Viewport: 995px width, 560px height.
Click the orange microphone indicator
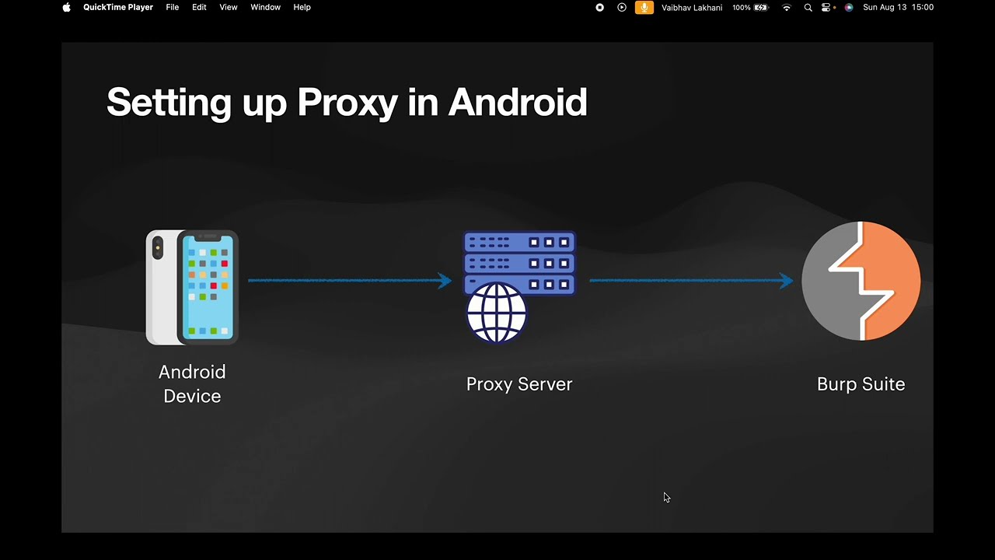pos(644,7)
